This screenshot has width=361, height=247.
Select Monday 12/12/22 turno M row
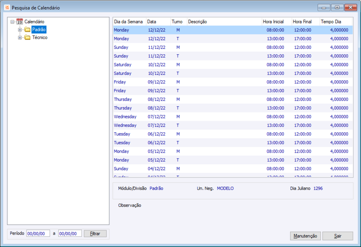tap(233, 30)
